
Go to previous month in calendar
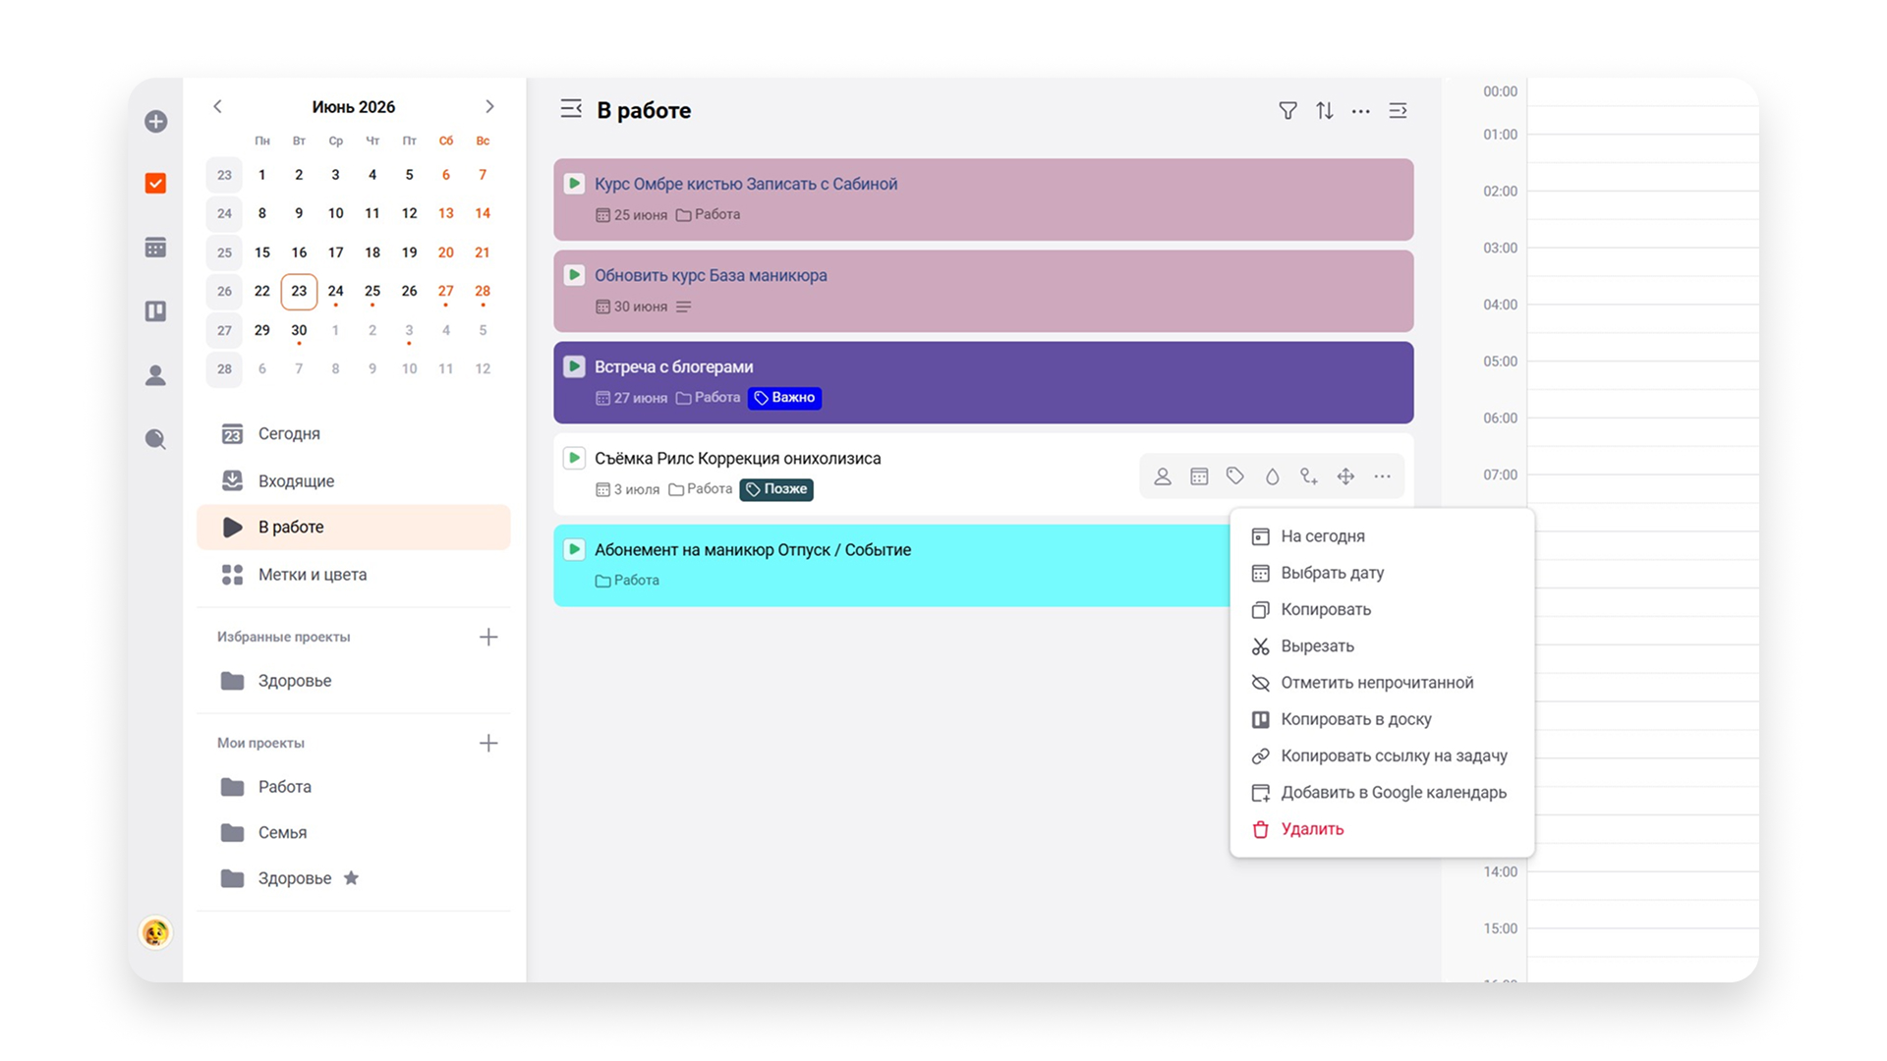click(x=218, y=106)
